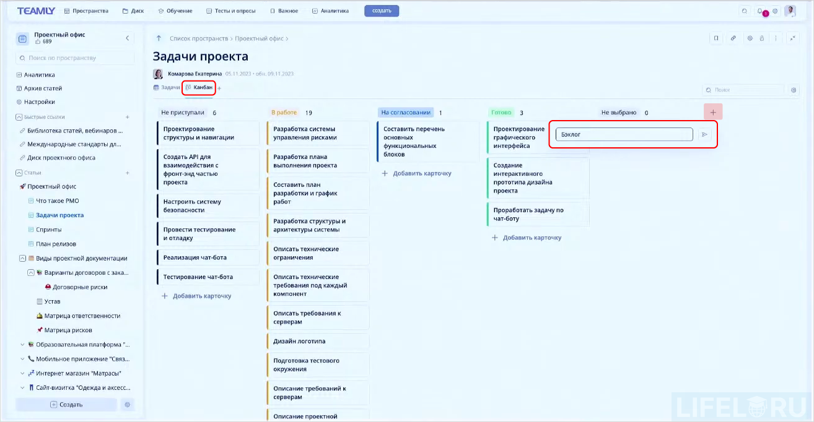Open notifications bell with badge
This screenshot has height=422, width=814.
click(759, 11)
